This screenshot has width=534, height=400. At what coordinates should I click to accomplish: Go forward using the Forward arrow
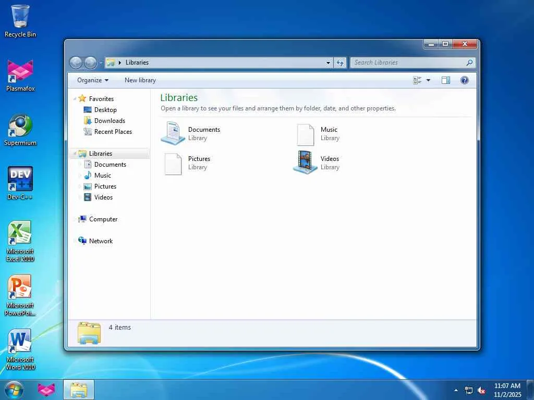(x=90, y=63)
